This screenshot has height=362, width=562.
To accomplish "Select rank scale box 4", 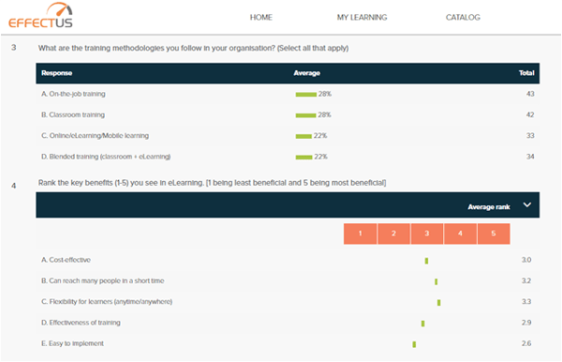I will click(x=460, y=234).
